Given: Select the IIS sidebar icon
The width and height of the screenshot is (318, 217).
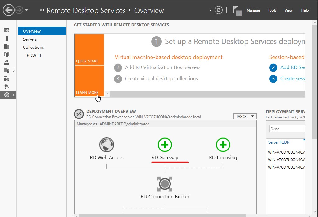Looking at the screenshot, I should point(7,79).
